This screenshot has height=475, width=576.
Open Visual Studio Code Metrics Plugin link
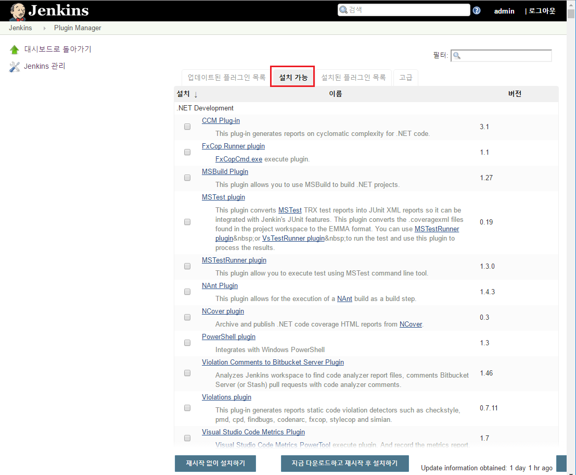pyautogui.click(x=253, y=432)
